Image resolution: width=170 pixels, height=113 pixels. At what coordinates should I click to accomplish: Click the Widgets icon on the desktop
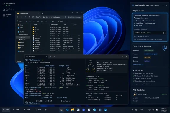4,16
